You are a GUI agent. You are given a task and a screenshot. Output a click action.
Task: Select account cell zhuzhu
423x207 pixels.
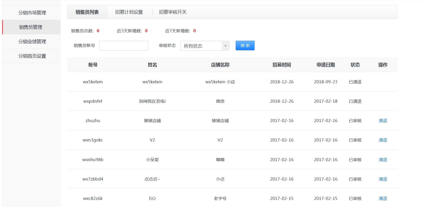click(93, 121)
